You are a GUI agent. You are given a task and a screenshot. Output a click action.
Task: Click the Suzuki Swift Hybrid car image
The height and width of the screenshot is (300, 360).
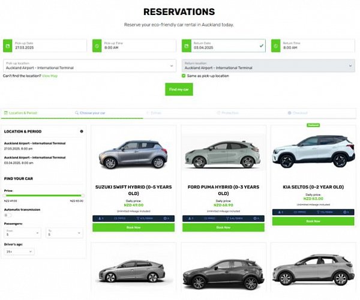point(133,155)
